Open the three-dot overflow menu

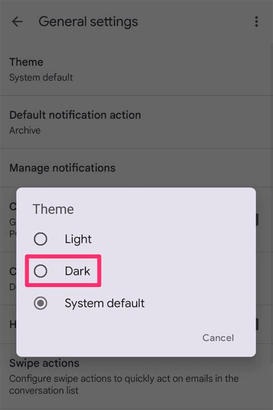coord(256,21)
